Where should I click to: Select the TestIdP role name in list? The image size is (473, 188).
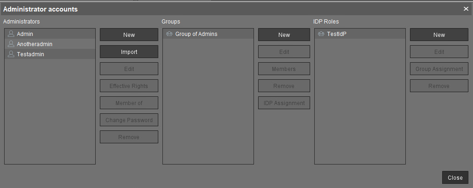click(x=336, y=34)
